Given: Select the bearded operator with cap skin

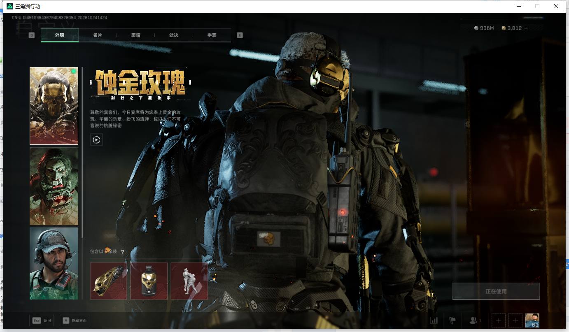Looking at the screenshot, I should click(54, 263).
